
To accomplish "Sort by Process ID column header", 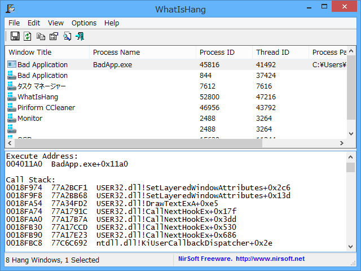I will pyautogui.click(x=224, y=53).
